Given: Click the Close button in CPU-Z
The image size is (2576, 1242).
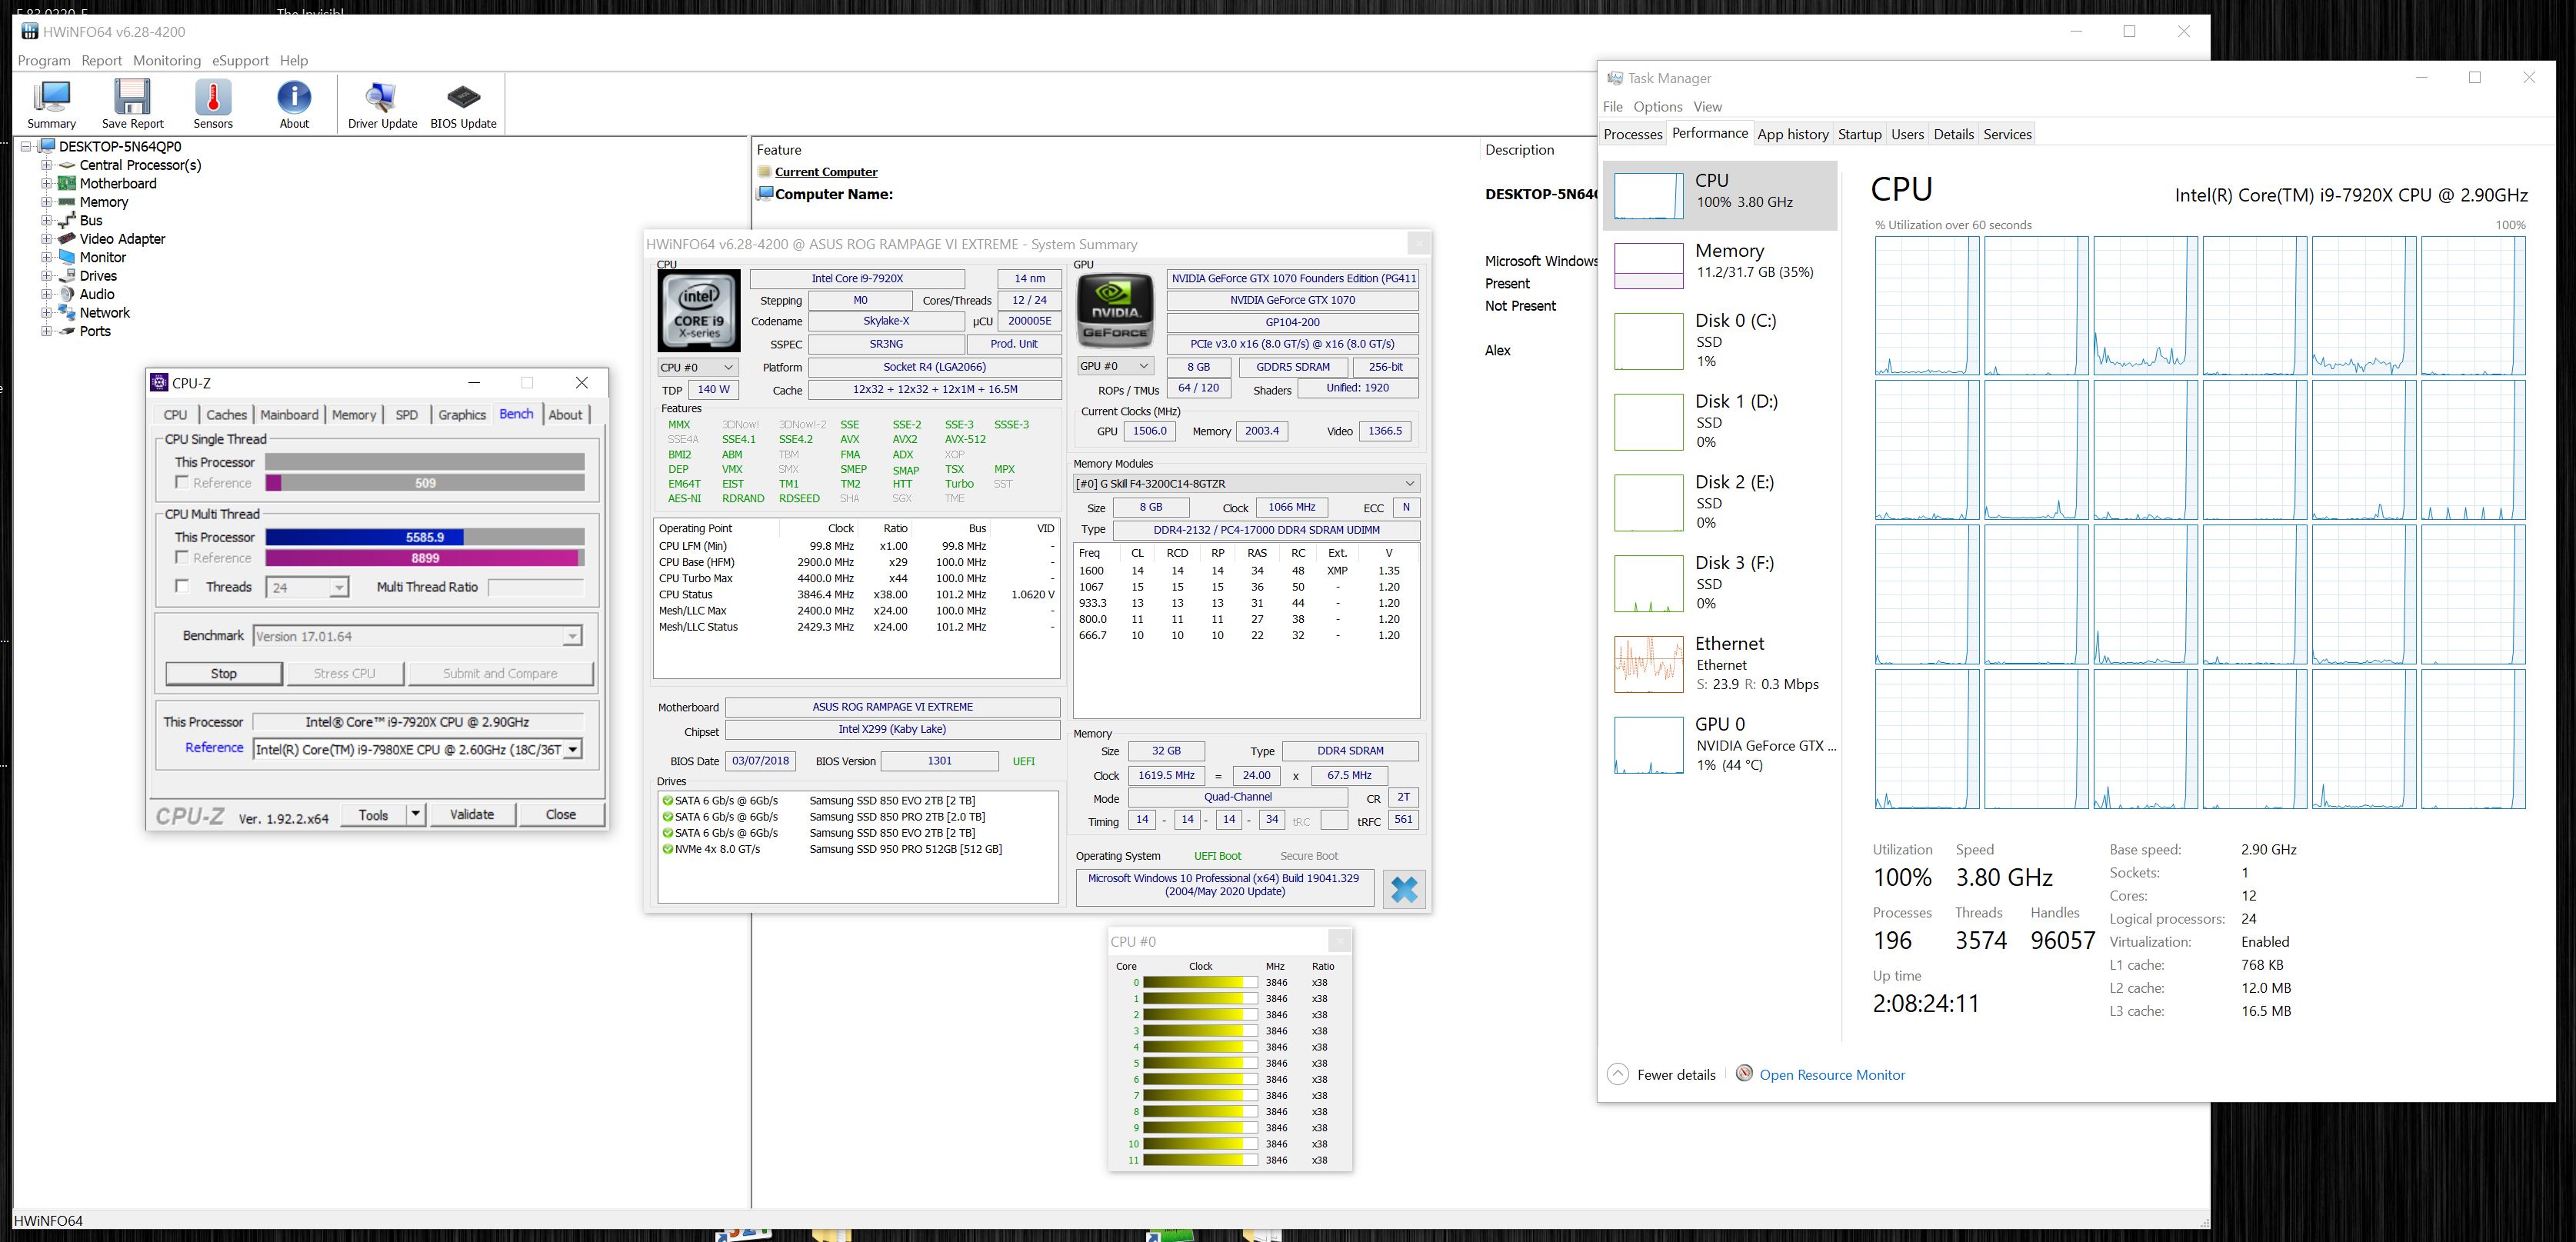Looking at the screenshot, I should pyautogui.click(x=560, y=814).
